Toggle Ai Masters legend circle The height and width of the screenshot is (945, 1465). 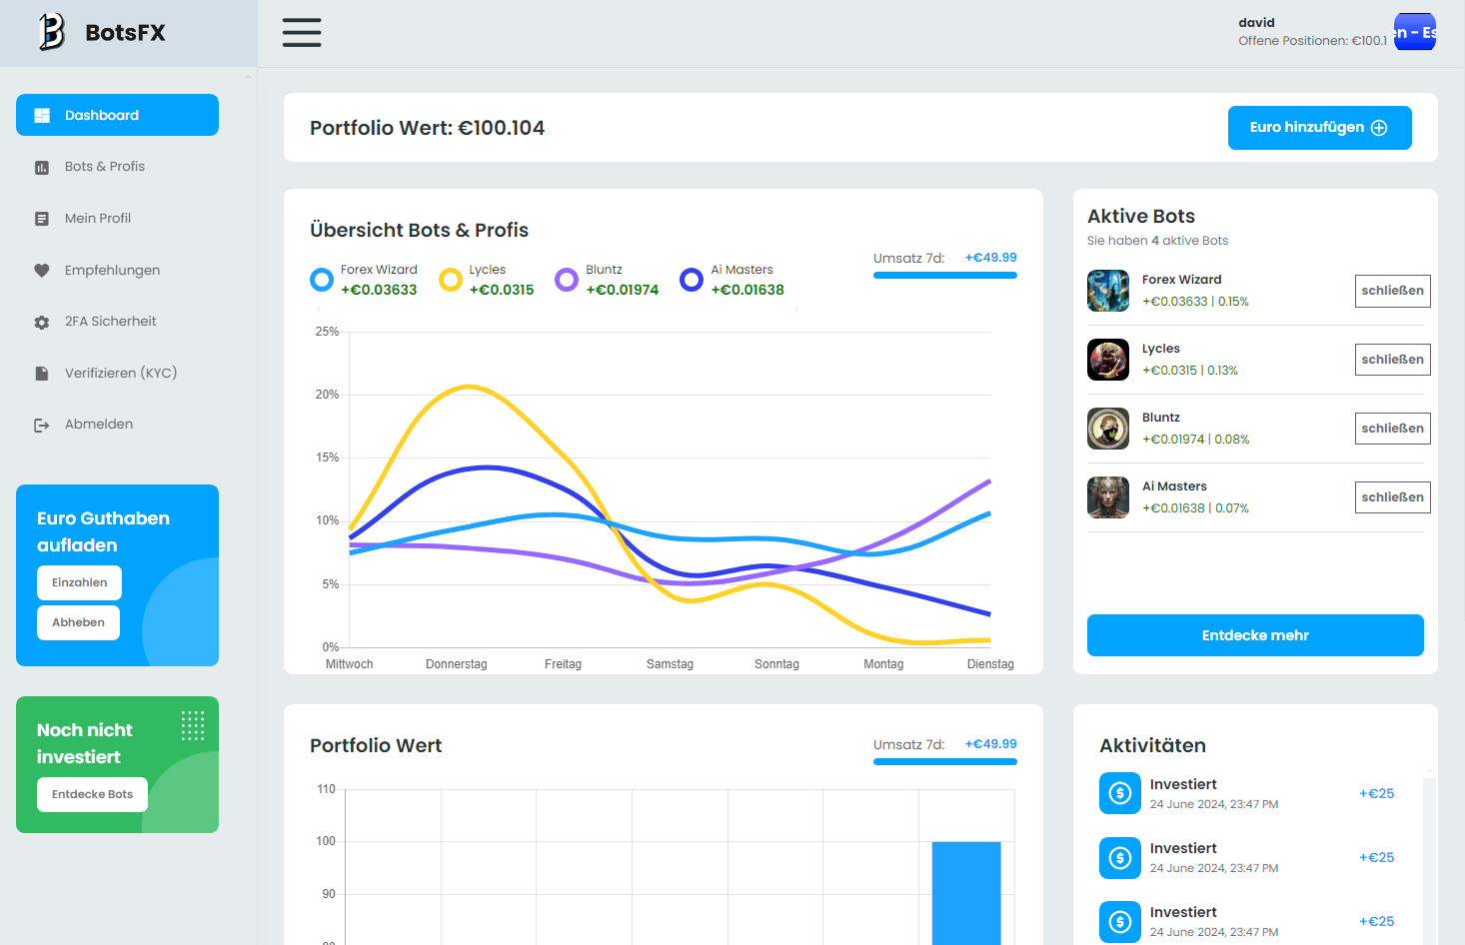(692, 280)
